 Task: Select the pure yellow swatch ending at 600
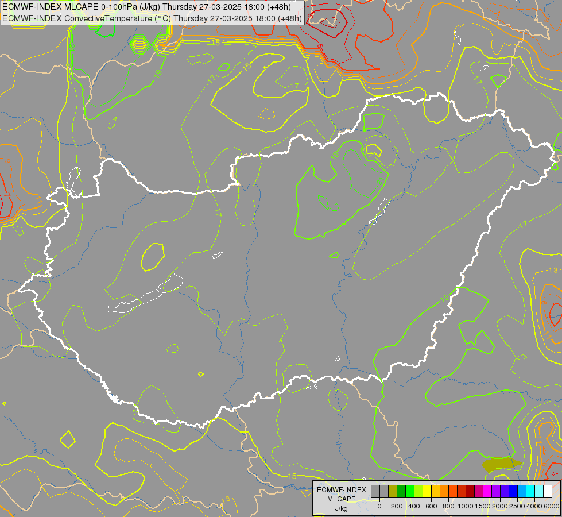(x=427, y=491)
